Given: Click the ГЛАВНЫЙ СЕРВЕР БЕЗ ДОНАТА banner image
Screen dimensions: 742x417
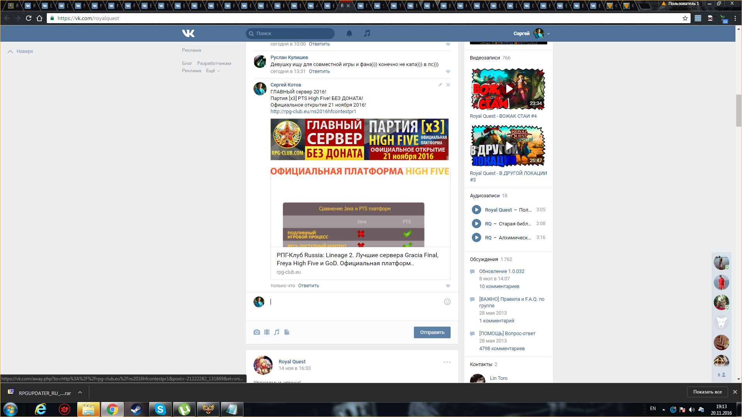Looking at the screenshot, I should coord(359,139).
